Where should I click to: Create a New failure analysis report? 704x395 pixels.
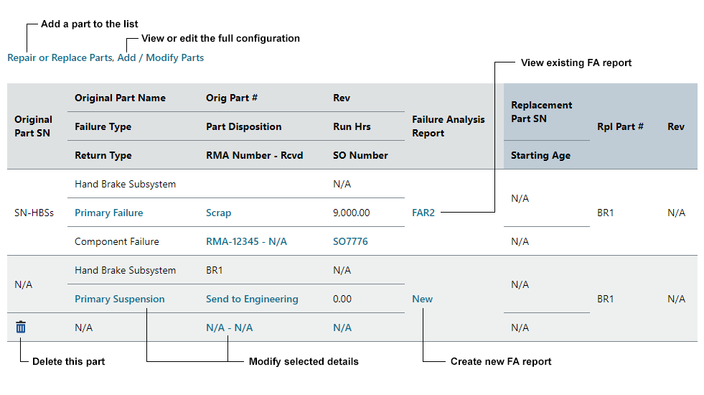click(x=423, y=299)
